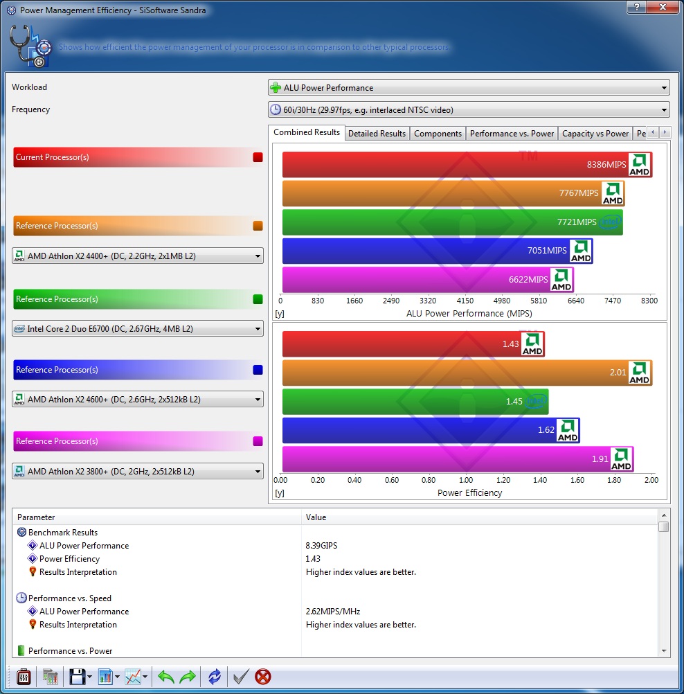This screenshot has width=684, height=694.
Task: Click the Frequency label
Action: pyautogui.click(x=30, y=109)
